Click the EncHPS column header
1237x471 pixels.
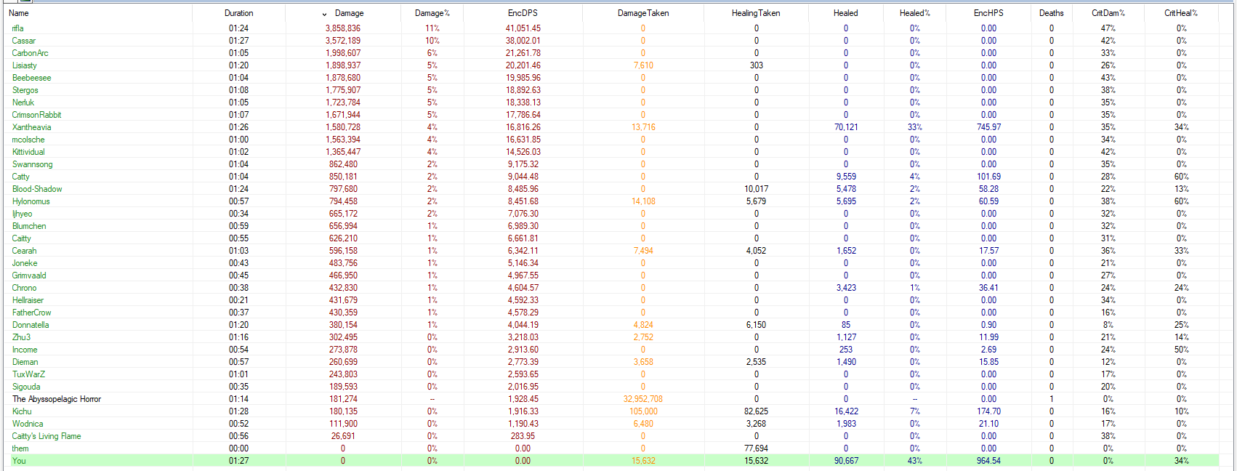coord(988,13)
